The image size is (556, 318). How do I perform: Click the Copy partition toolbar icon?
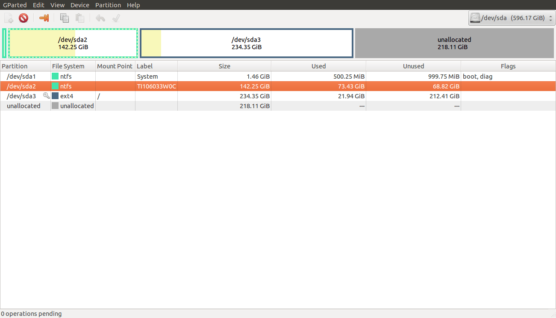pos(64,18)
